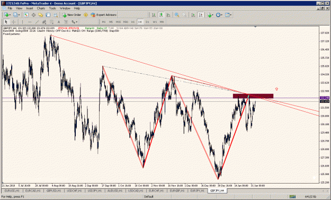
Task: Toggle the Data Window crosshair icon
Action: click(33, 15)
